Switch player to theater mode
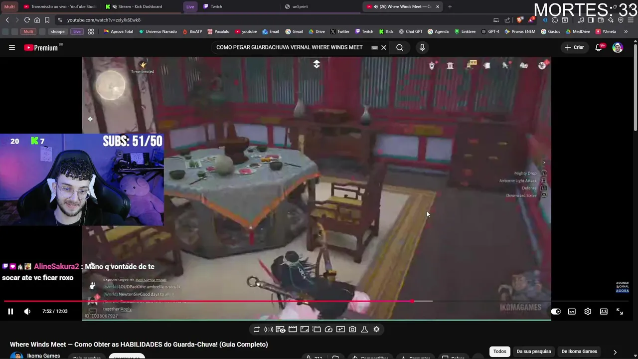 click(604, 311)
